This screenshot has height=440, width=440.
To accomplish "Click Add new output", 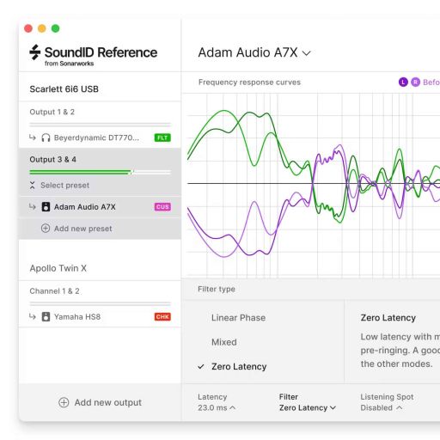I will coord(108,402).
